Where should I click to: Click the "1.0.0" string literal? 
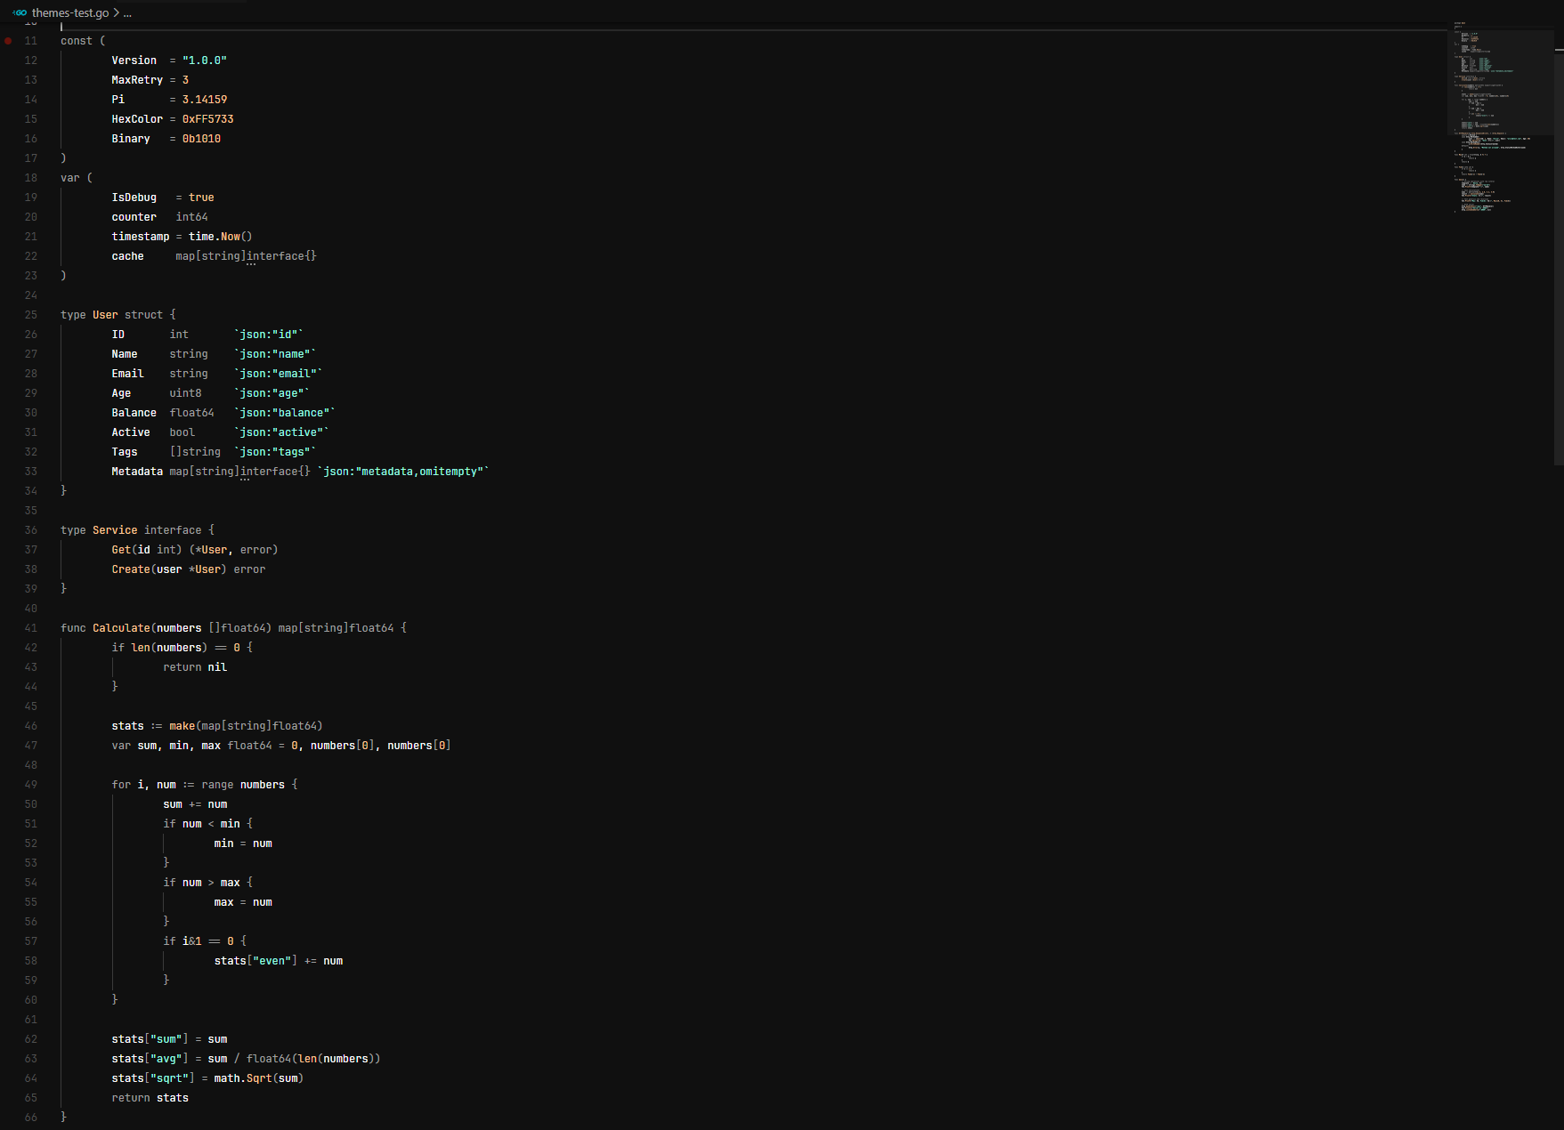pyautogui.click(x=205, y=61)
